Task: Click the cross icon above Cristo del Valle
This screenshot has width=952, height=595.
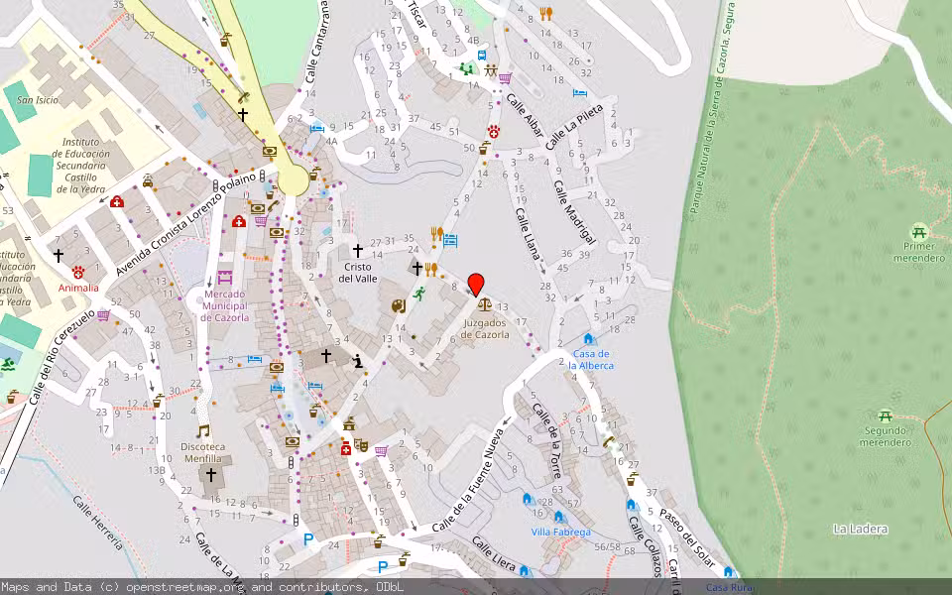Action: (358, 250)
